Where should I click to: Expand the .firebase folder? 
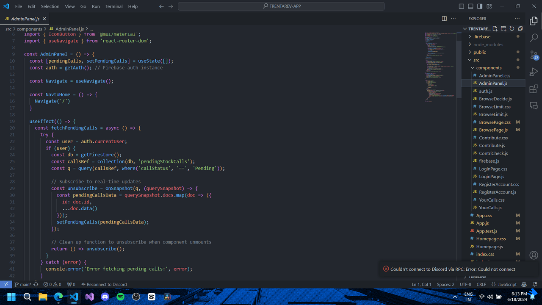coord(481,37)
